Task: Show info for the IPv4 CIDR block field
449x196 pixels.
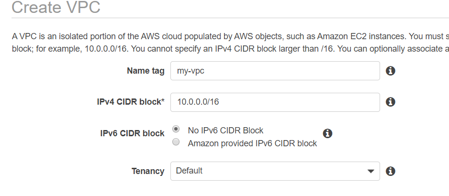Action: (390, 102)
